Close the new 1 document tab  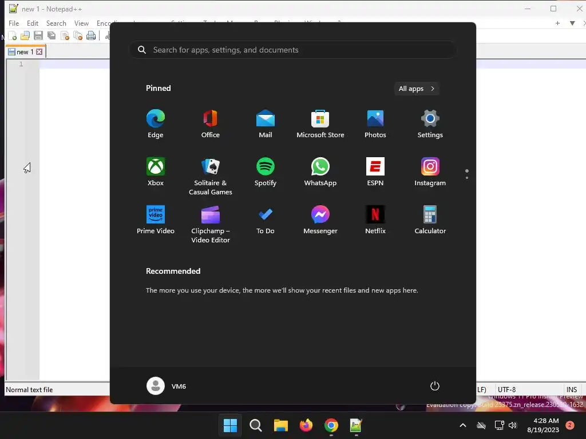(39, 52)
